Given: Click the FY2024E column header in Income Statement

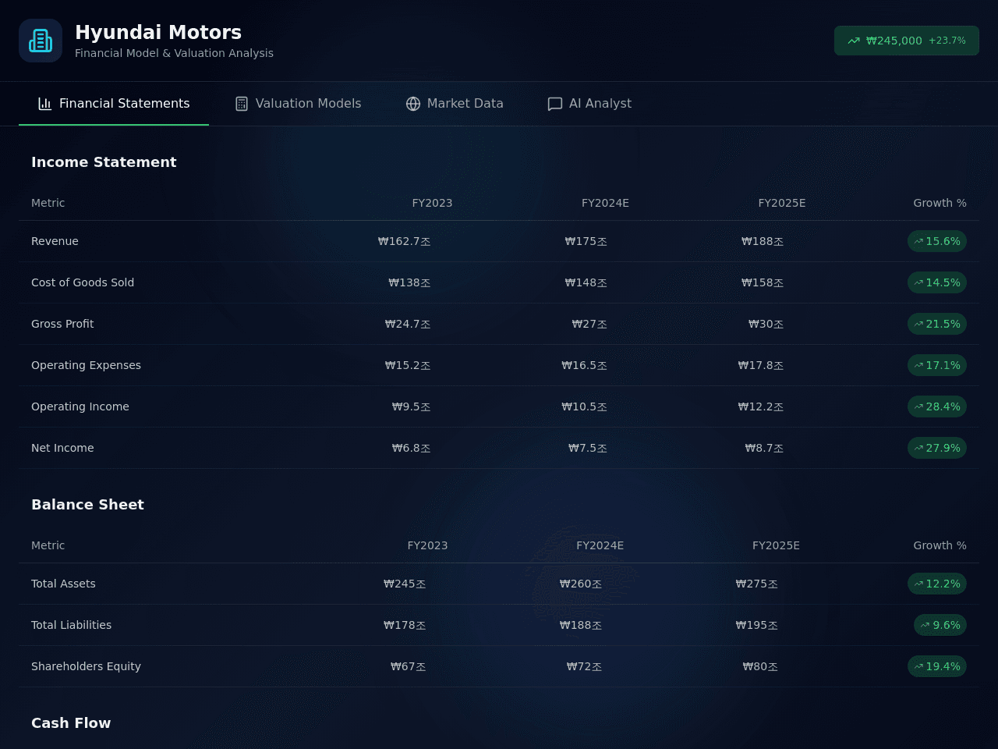Looking at the screenshot, I should (605, 203).
